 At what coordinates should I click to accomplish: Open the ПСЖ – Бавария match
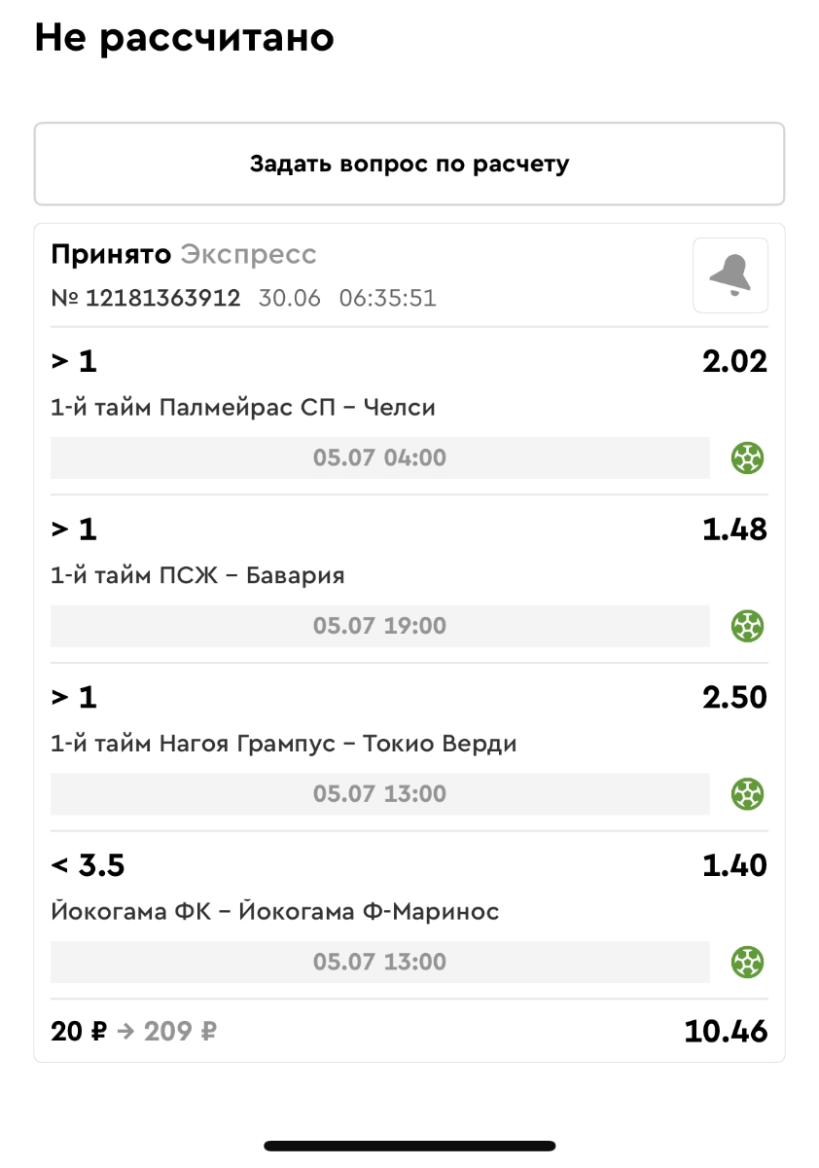tap(197, 576)
